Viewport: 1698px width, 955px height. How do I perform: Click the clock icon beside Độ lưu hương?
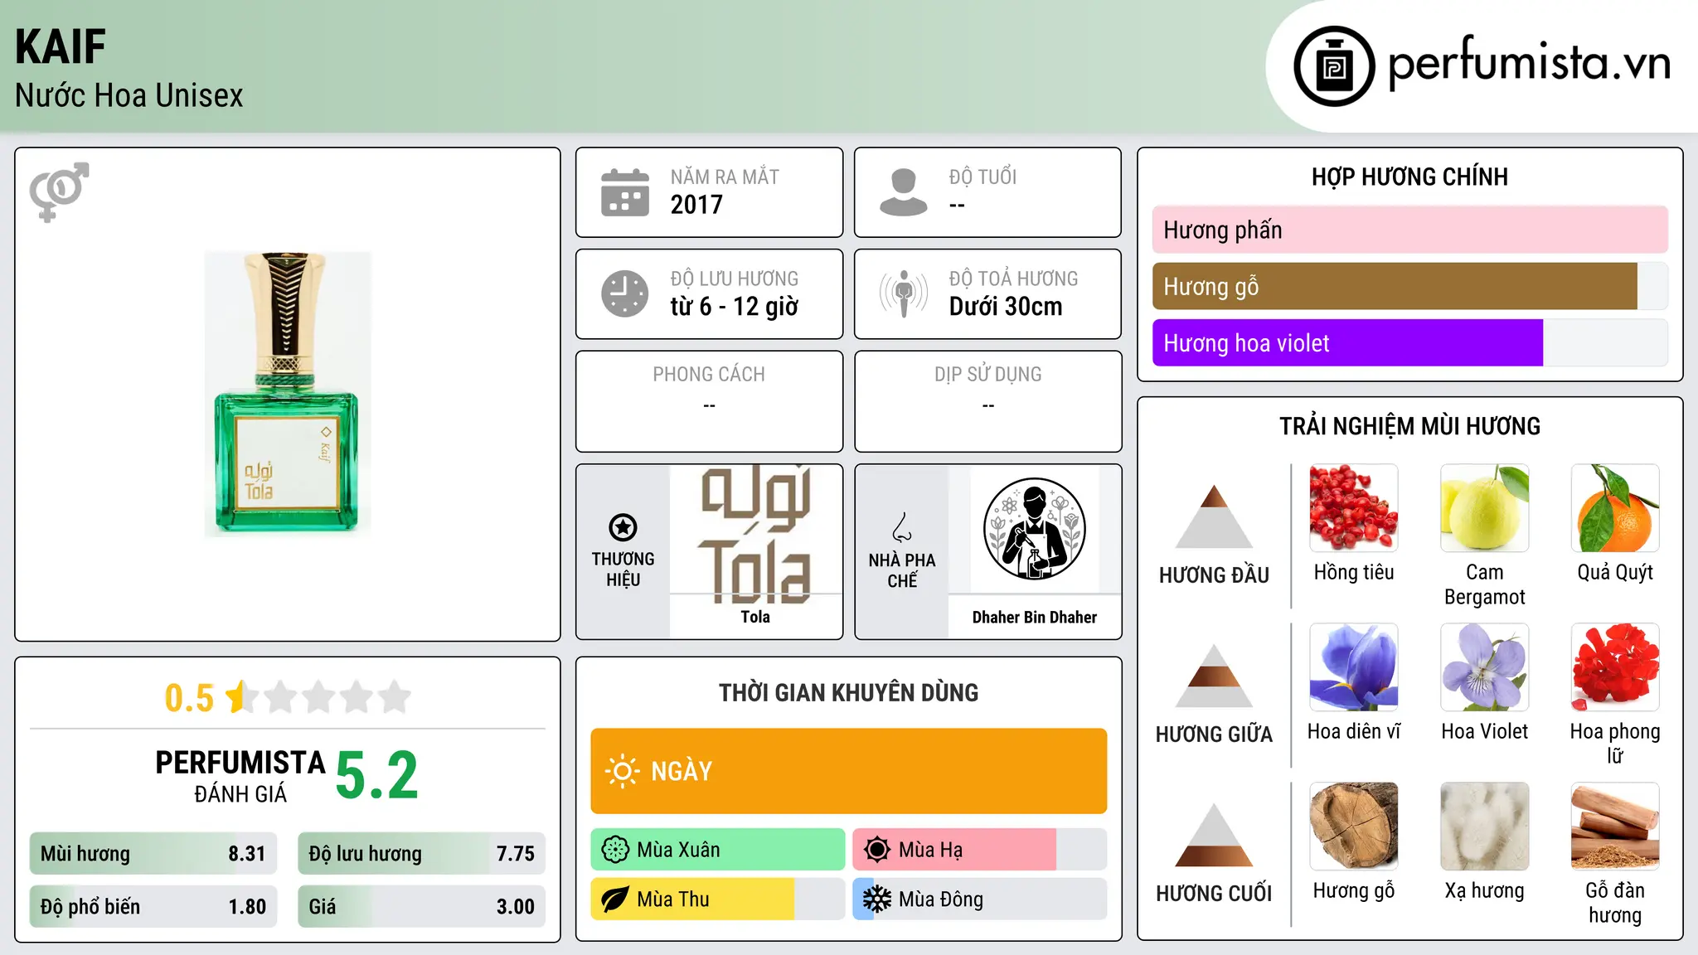click(x=625, y=293)
